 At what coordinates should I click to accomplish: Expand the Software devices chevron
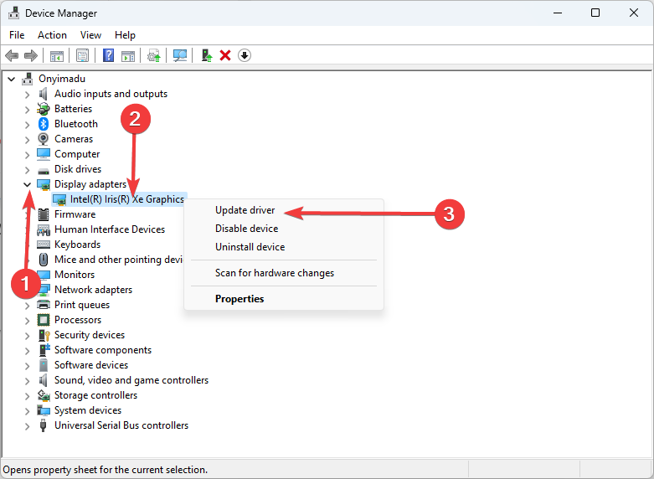point(27,366)
